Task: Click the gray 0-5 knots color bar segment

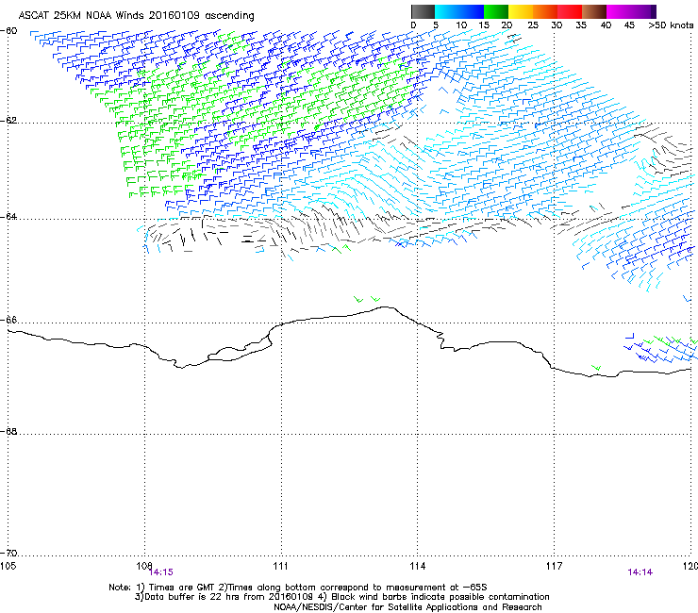Action: [x=423, y=11]
